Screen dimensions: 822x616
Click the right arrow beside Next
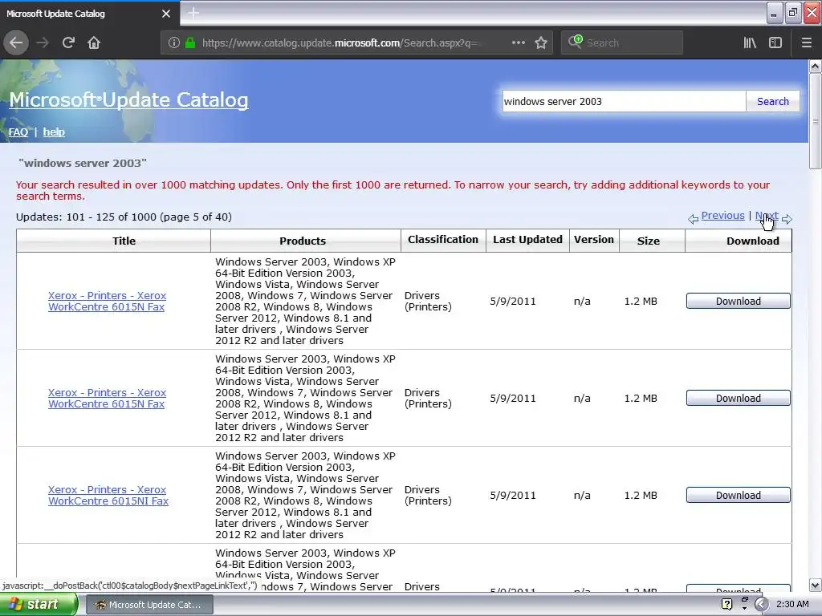coord(787,219)
